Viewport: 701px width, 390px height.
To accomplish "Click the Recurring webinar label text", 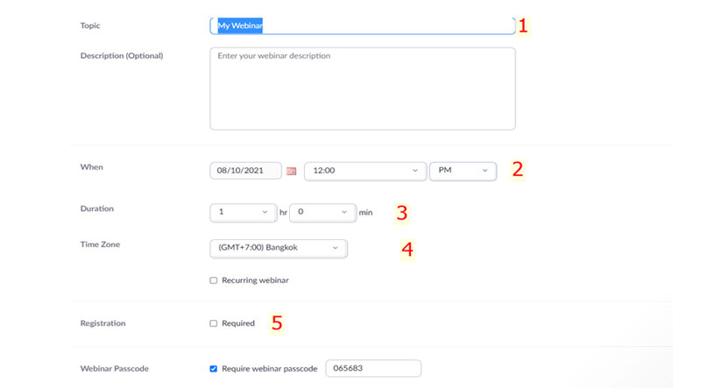I will pos(255,280).
